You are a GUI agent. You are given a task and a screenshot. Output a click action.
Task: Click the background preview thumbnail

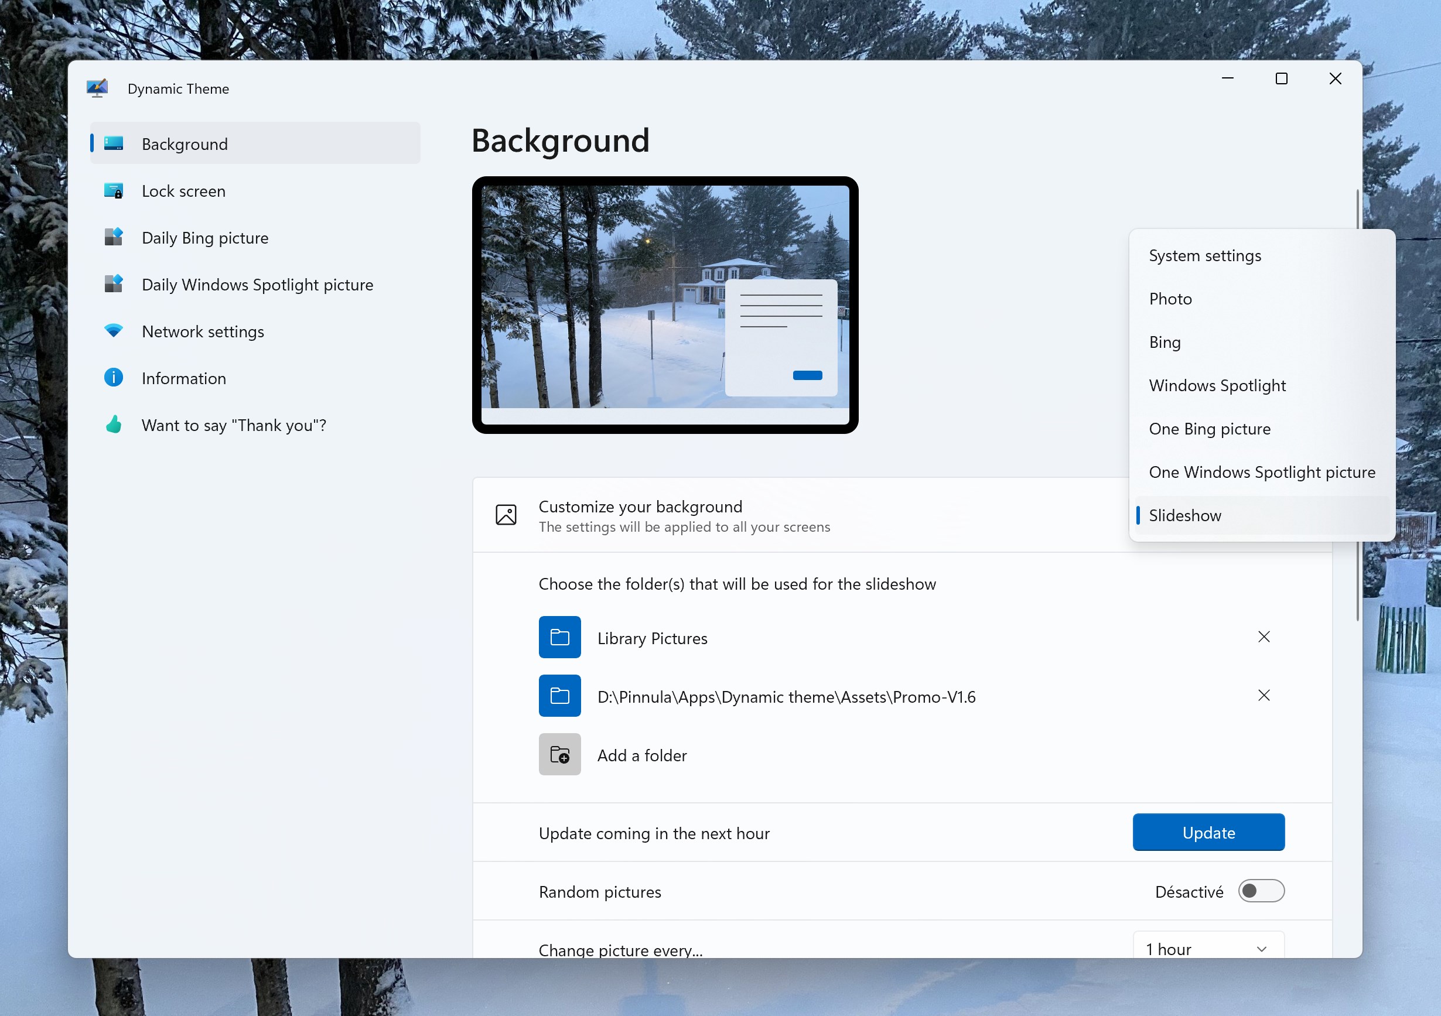pos(665,305)
